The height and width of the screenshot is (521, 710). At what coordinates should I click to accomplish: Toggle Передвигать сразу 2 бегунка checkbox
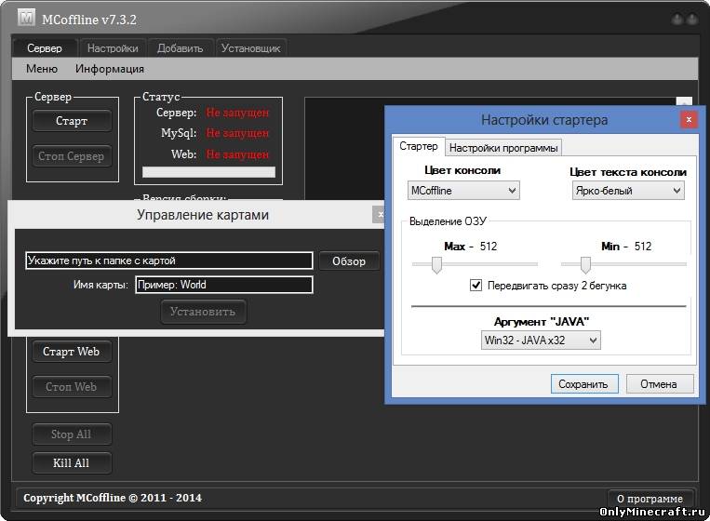click(476, 286)
